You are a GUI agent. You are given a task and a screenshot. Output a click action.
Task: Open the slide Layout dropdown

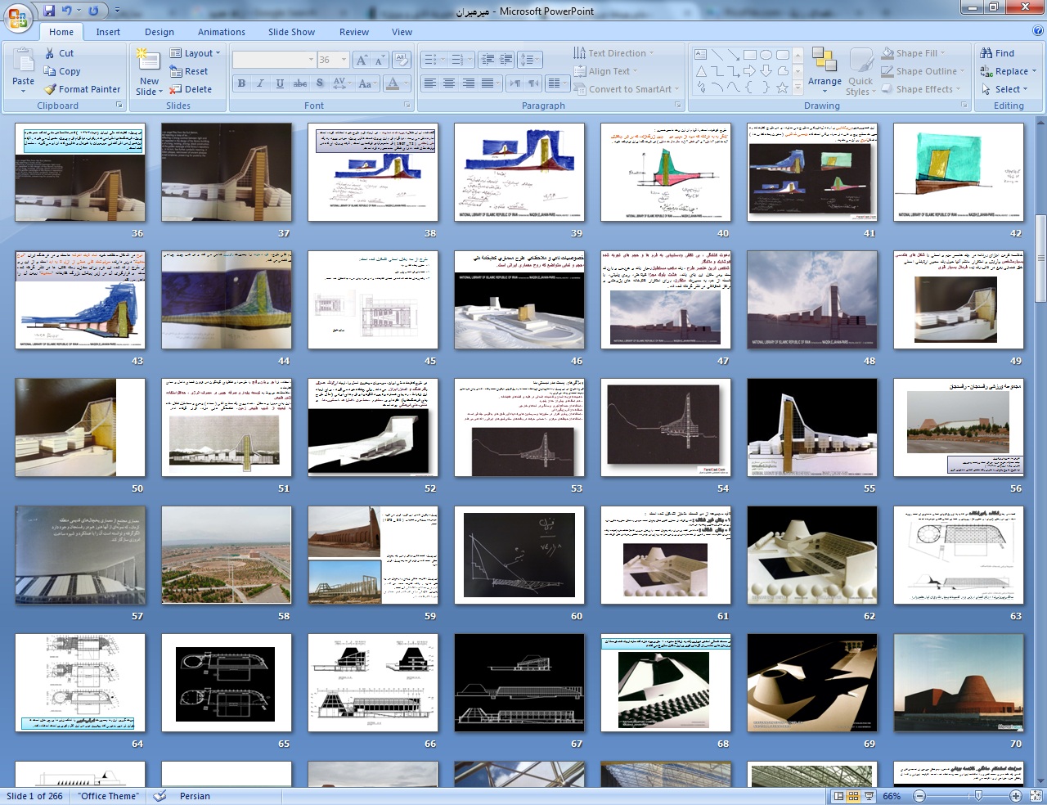pos(195,53)
